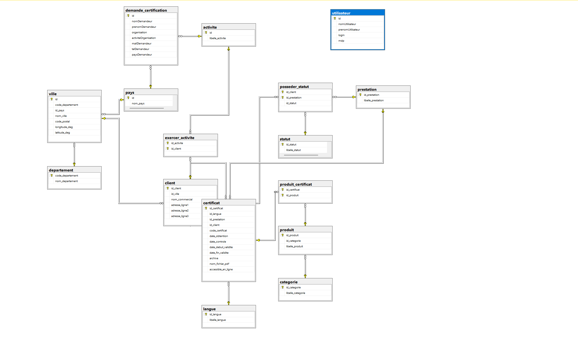
Task: Click the horizontal scrollbar in the pays table
Action: pos(147,108)
